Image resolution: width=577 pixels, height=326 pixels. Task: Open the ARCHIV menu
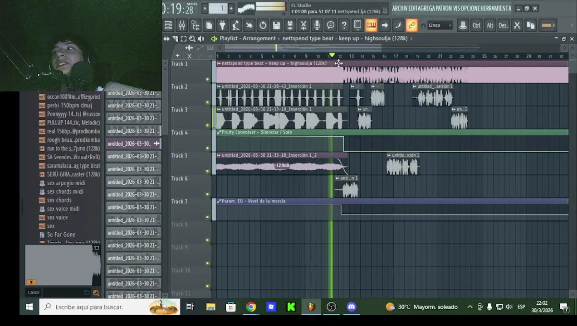pos(401,8)
